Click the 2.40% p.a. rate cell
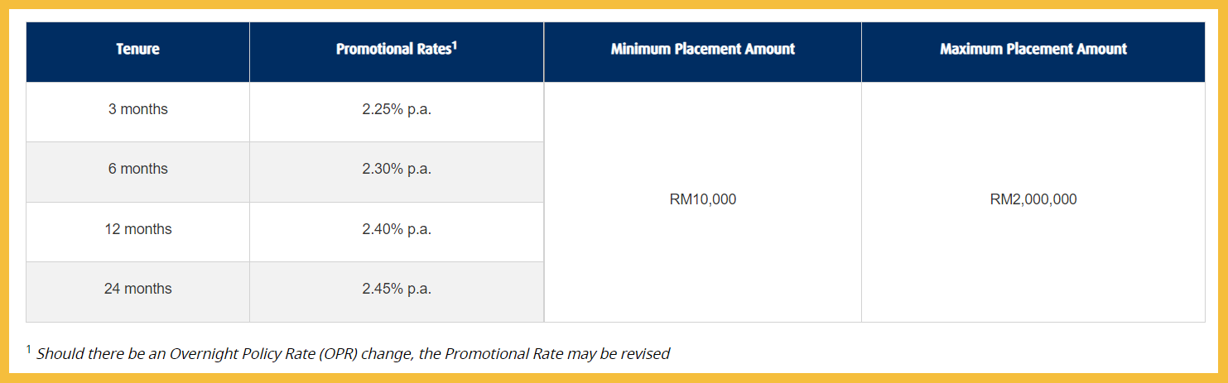Screen dimensions: 1228x383 (397, 229)
